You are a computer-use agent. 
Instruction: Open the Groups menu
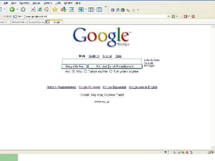36,3
